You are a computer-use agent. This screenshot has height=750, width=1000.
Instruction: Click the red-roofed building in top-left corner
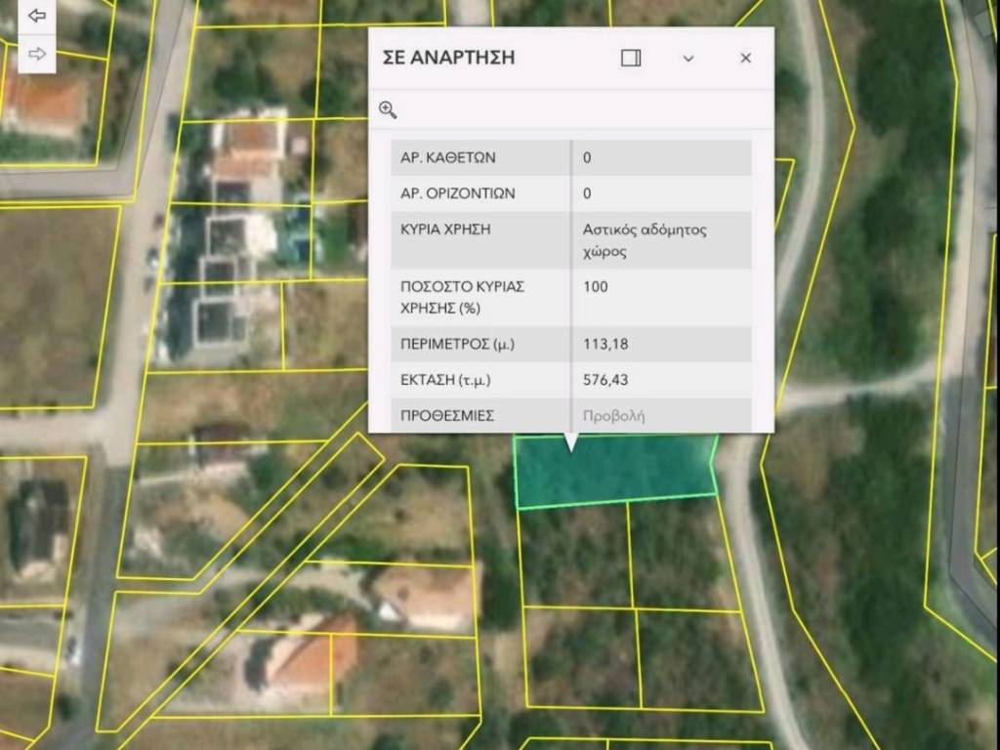point(44,103)
